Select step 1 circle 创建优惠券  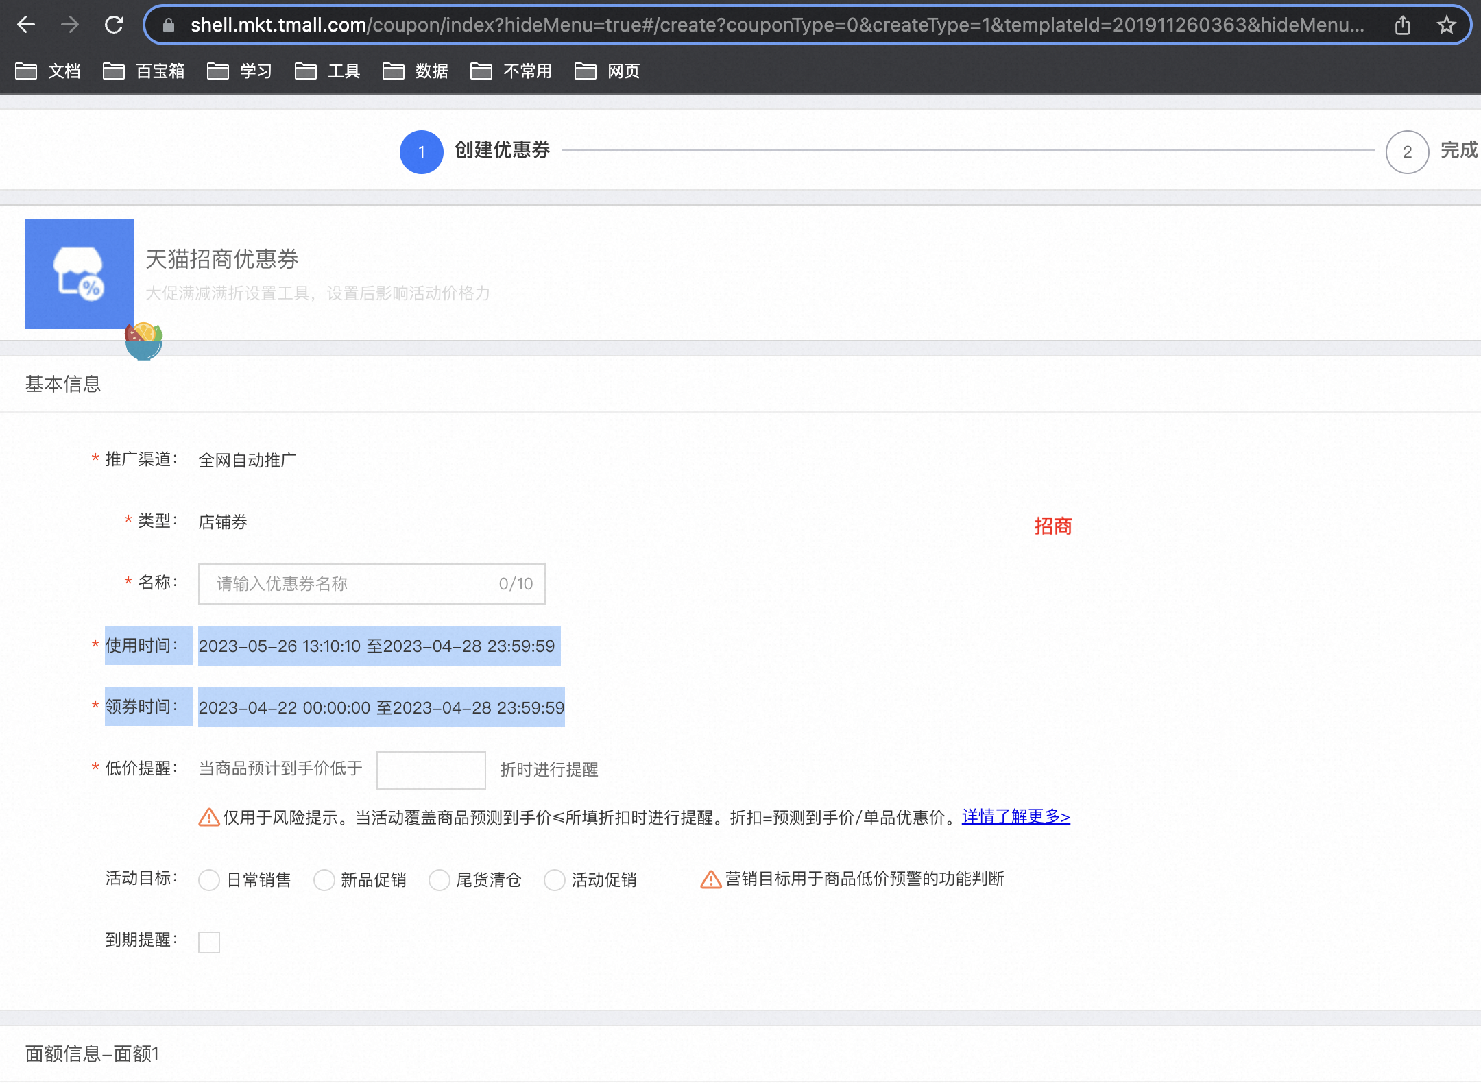(x=422, y=151)
